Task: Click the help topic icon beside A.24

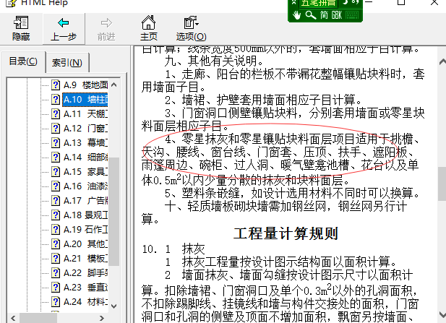Action: click(56, 301)
